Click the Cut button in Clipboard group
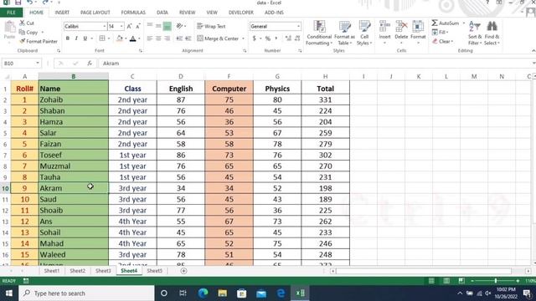This screenshot has width=536, height=301. tap(27, 23)
